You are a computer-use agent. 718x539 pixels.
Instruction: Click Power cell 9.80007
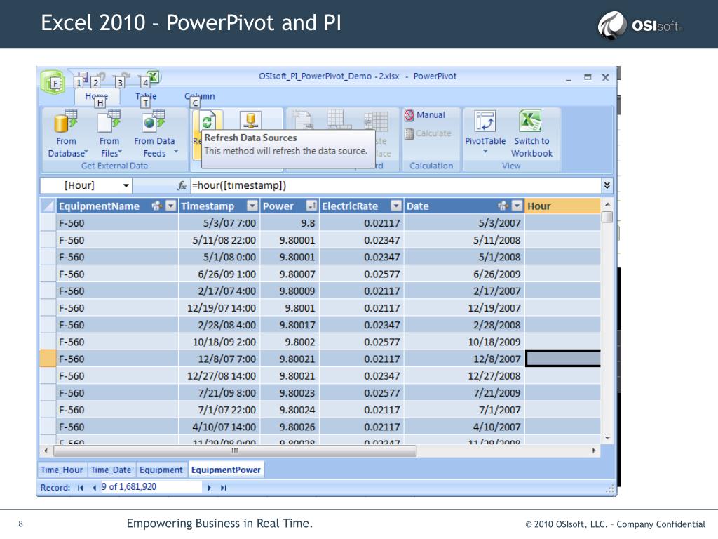point(290,274)
